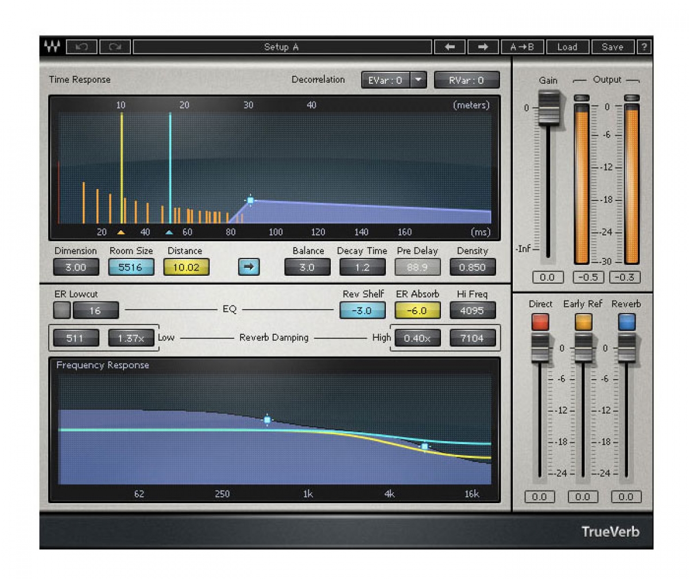Click the left output peak readout -0.5
This screenshot has height=579, width=689.
pyautogui.click(x=588, y=277)
